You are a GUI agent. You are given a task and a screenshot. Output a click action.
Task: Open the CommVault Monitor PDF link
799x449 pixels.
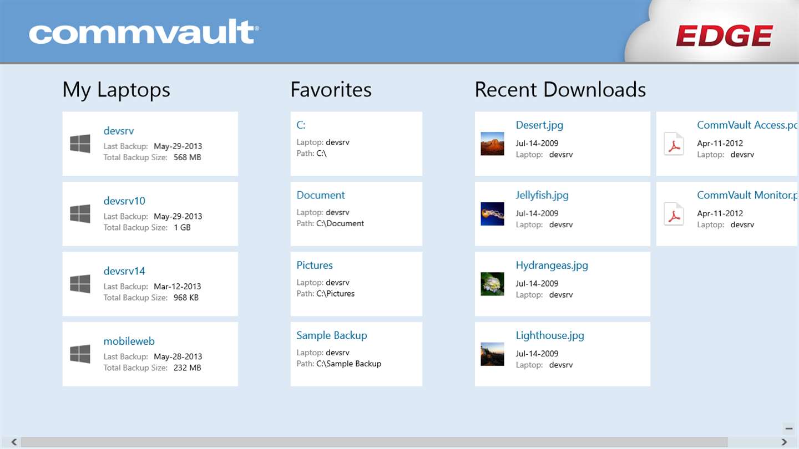747,195
